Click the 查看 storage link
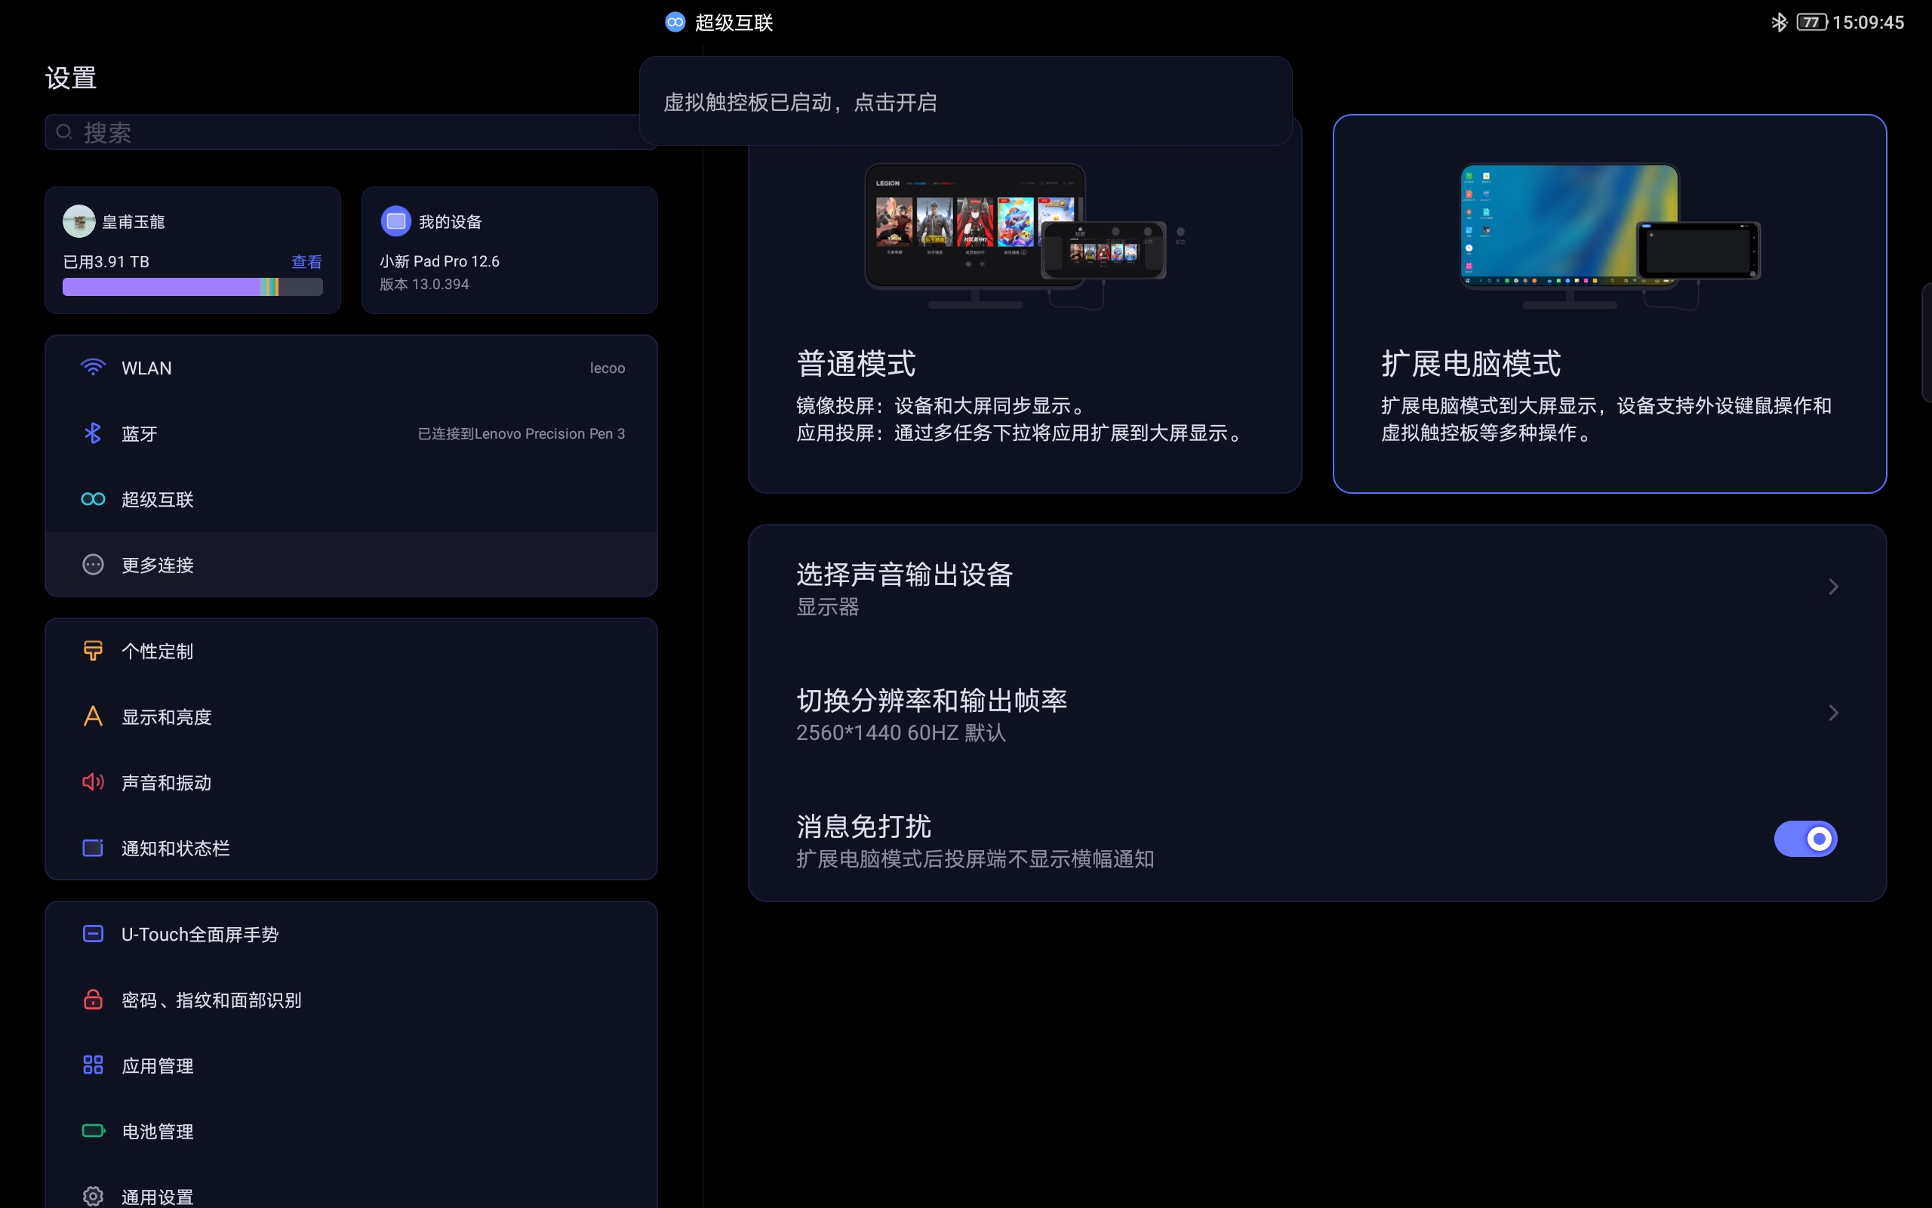The height and width of the screenshot is (1208, 1932). point(306,261)
